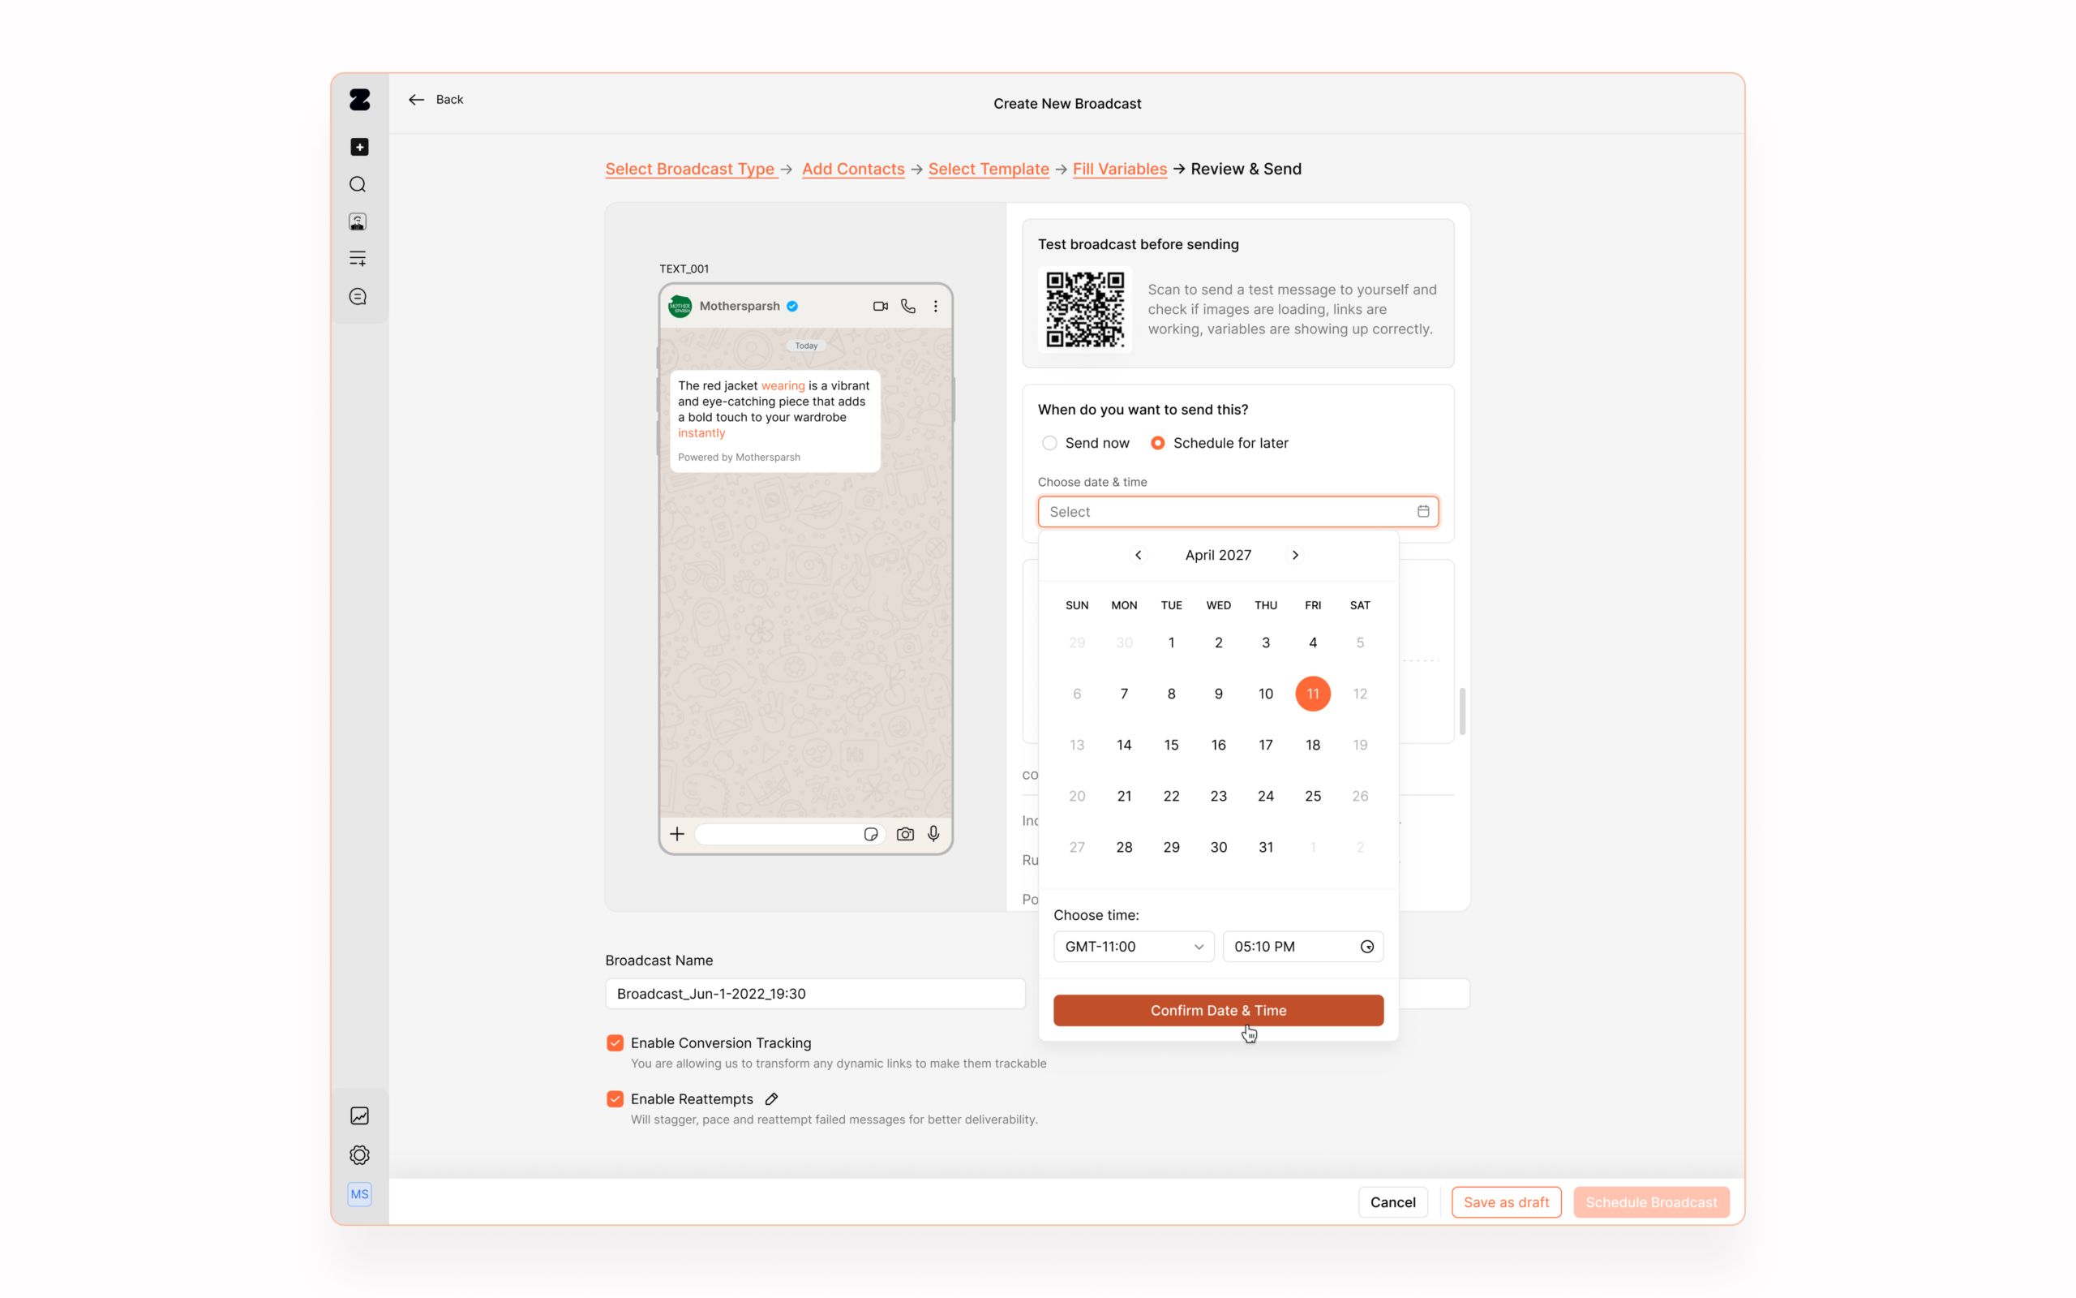Open the chat bubble icon in the sidebar

[x=358, y=296]
